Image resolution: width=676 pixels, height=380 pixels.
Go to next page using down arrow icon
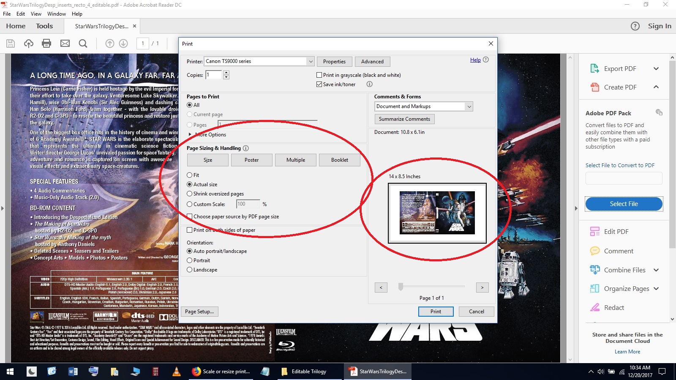(x=123, y=43)
